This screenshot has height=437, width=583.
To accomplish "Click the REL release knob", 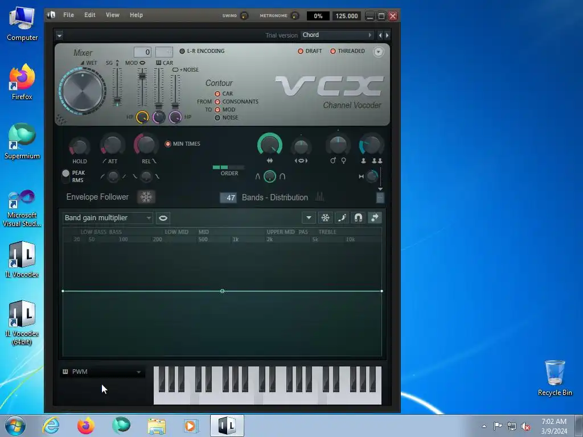I will pyautogui.click(x=146, y=145).
